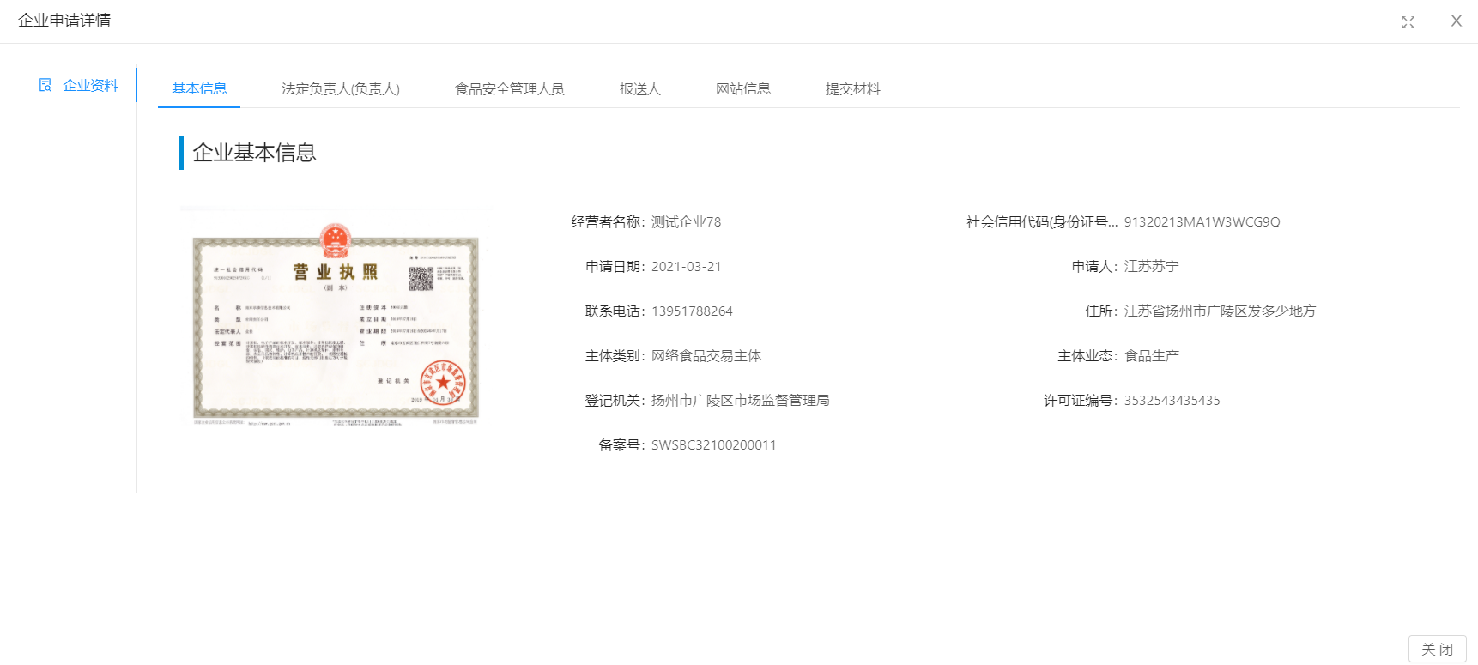Open the 法定负责人(负责人) tab

coord(340,88)
